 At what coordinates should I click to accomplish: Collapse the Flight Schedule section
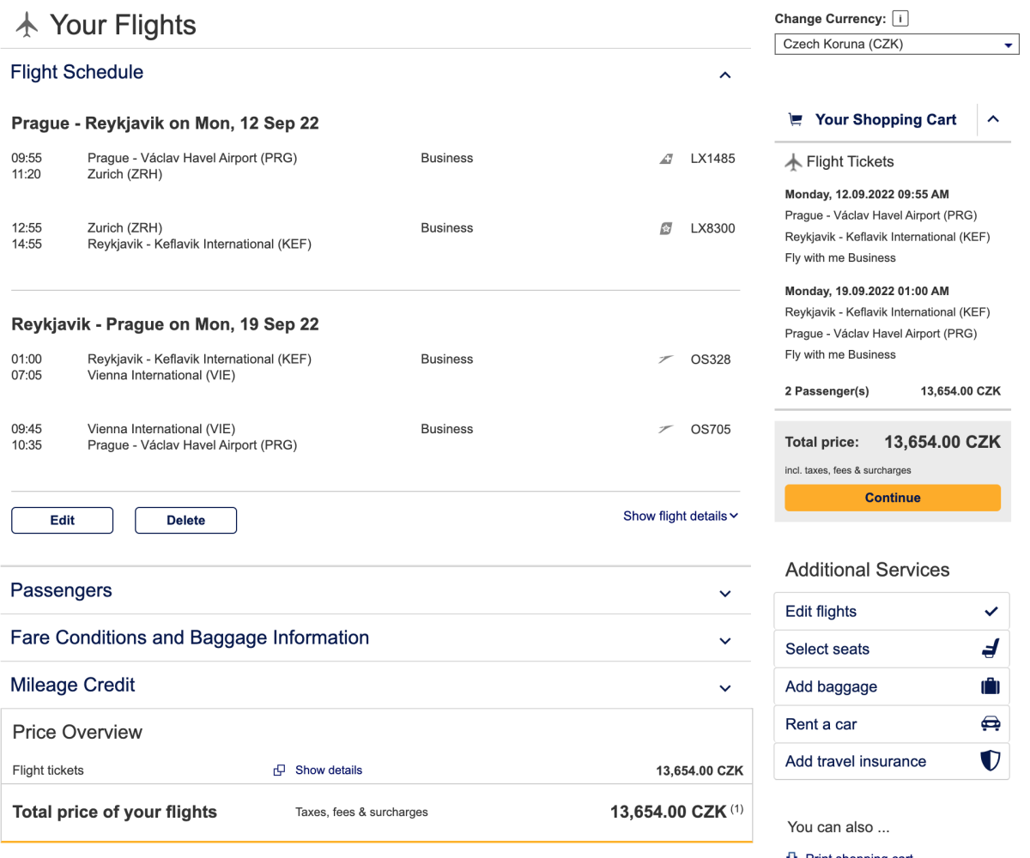pos(725,75)
